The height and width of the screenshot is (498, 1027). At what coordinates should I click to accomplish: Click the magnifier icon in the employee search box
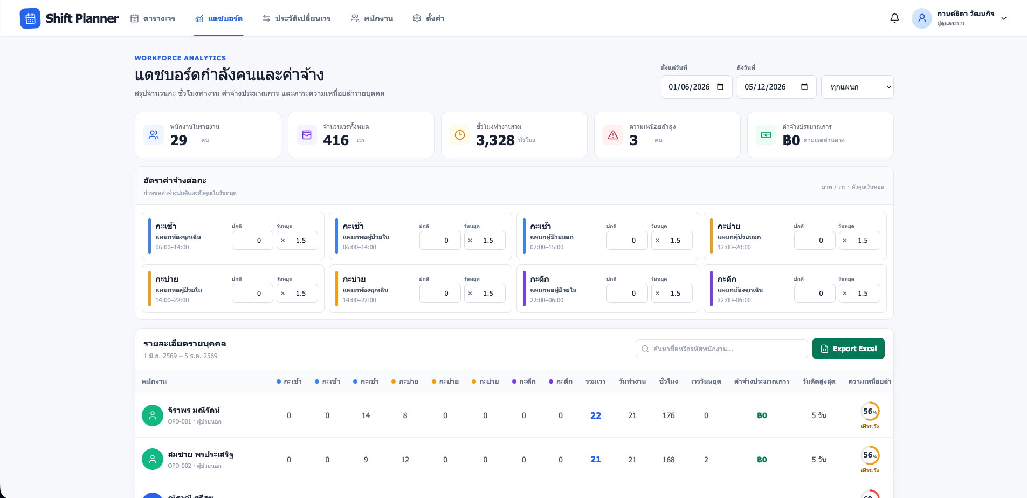click(645, 349)
